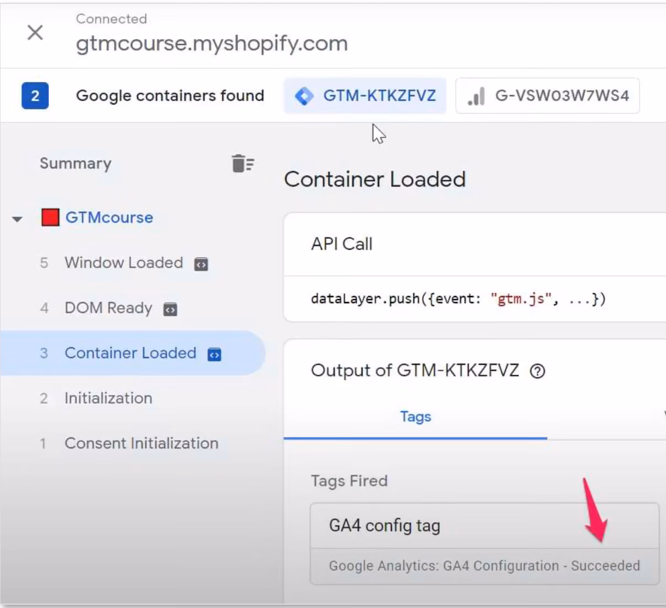This screenshot has width=666, height=608.
Task: Click the gtmcourse.myshopify.com domain text
Action: pos(212,43)
